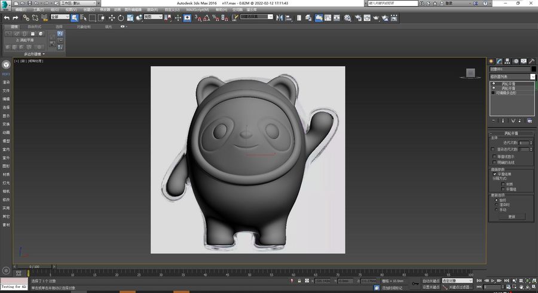The height and width of the screenshot is (293, 538).
Task: Click the 设置关键点 button
Action: [x=431, y=287]
